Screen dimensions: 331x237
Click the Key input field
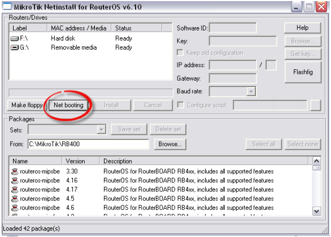coord(243,41)
